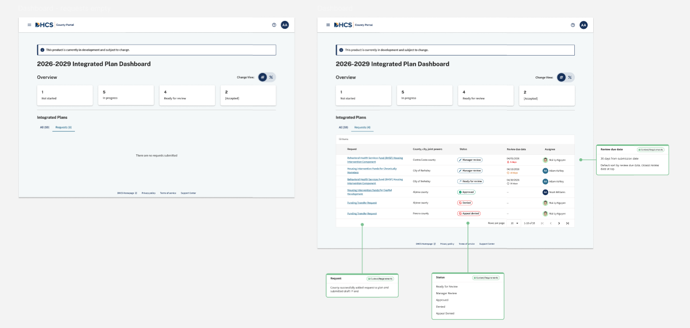
Task: Click the Appeal denied status badge
Action: (469, 213)
